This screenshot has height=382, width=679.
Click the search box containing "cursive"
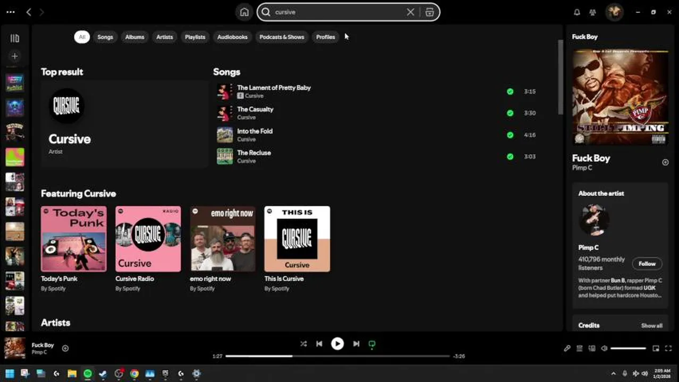pos(348,12)
